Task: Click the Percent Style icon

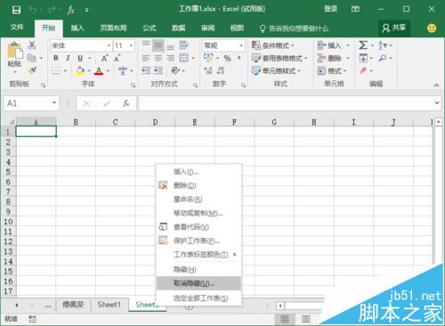Action: (x=228, y=58)
